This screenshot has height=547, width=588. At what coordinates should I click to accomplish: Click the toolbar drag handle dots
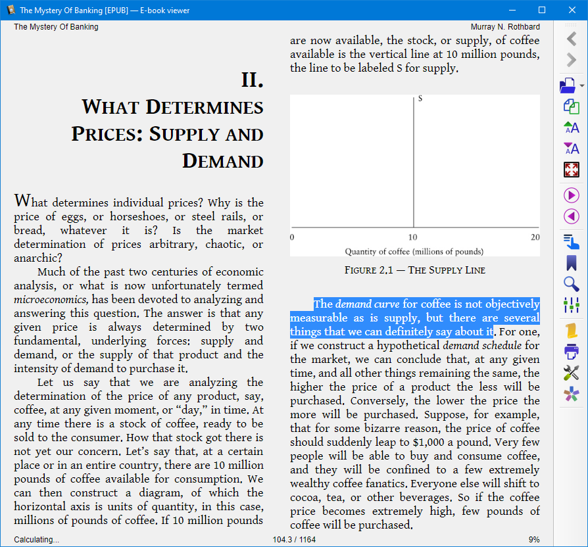coord(571,25)
